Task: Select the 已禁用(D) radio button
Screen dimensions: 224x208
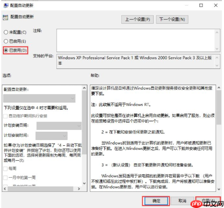Action: click(6, 50)
